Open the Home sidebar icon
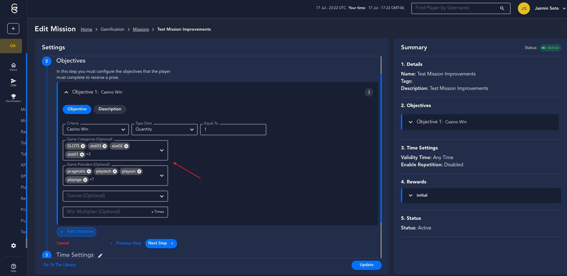 tap(13, 66)
